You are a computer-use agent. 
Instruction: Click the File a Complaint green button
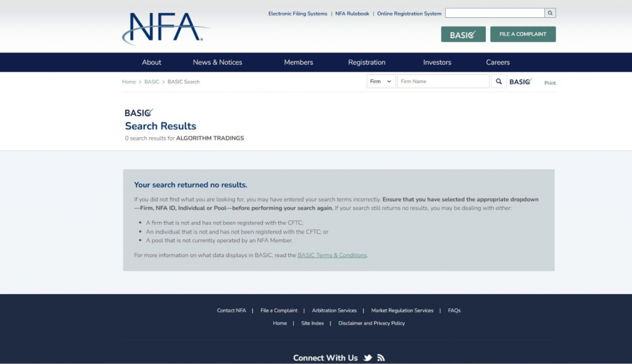[523, 35]
